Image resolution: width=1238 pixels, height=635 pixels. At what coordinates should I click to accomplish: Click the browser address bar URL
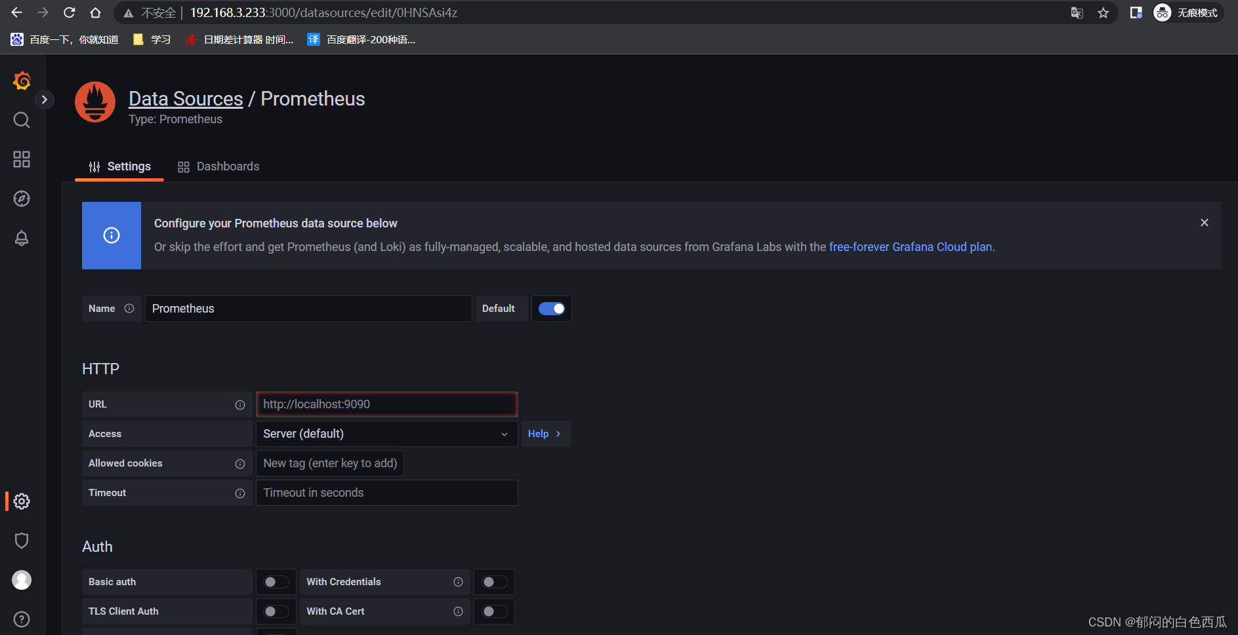tap(323, 12)
